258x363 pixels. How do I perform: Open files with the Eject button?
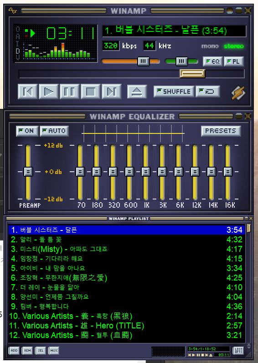pyautogui.click(x=137, y=92)
